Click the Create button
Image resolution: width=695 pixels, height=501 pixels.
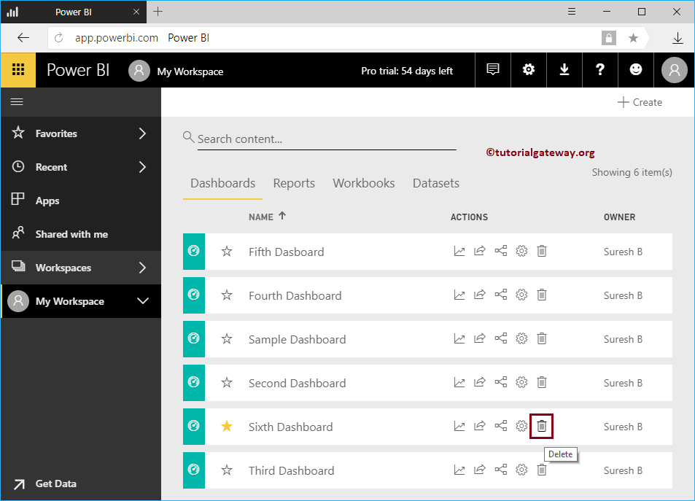(x=640, y=102)
